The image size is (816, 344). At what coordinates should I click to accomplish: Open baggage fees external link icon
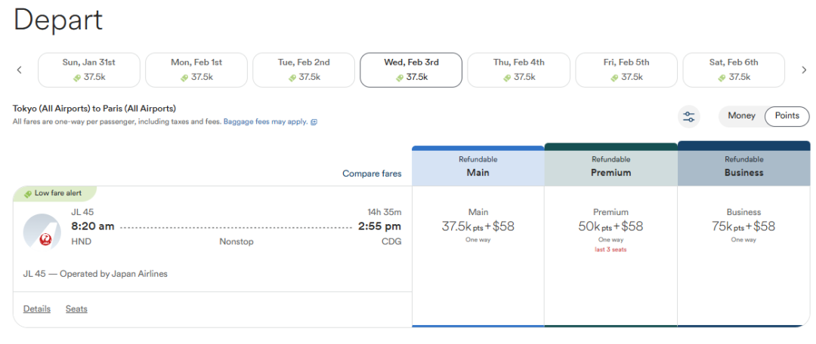[x=314, y=122]
